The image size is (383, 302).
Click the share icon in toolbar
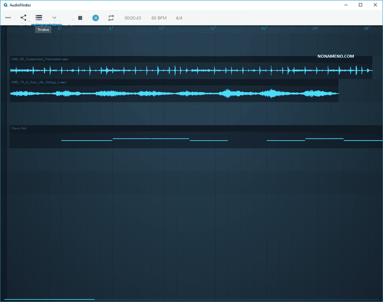click(23, 18)
